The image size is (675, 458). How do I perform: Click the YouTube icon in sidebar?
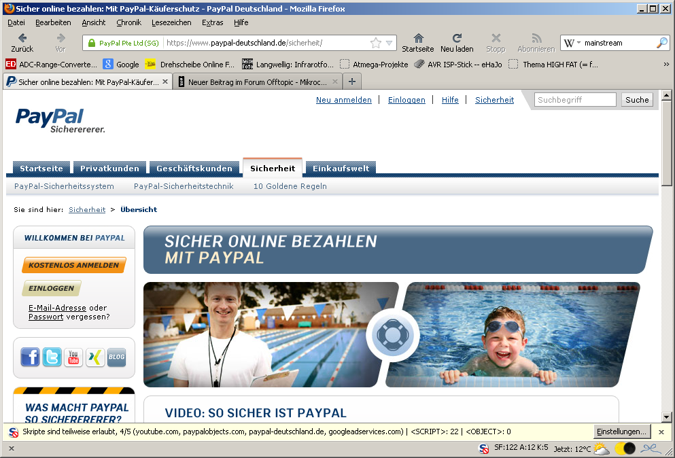[73, 357]
